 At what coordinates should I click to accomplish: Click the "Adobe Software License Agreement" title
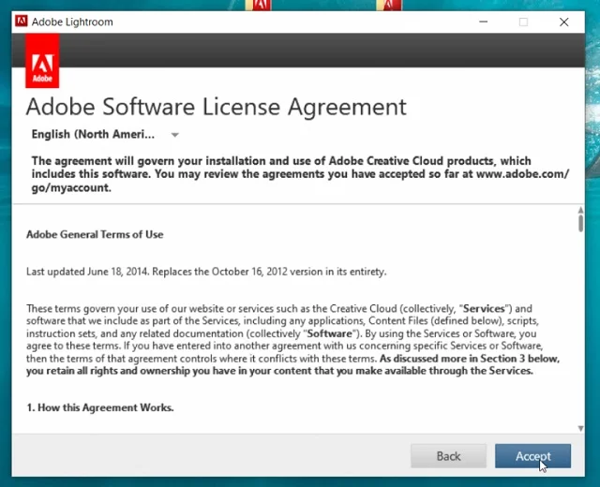coord(217,107)
